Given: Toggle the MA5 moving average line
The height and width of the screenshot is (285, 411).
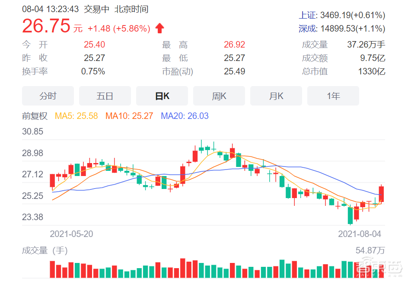Looking at the screenshot, I should coord(76,116).
